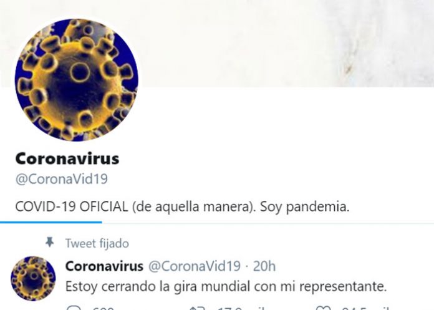
Task: Like the pinned tweet with the heart icon
Action: pyautogui.click(x=323, y=308)
